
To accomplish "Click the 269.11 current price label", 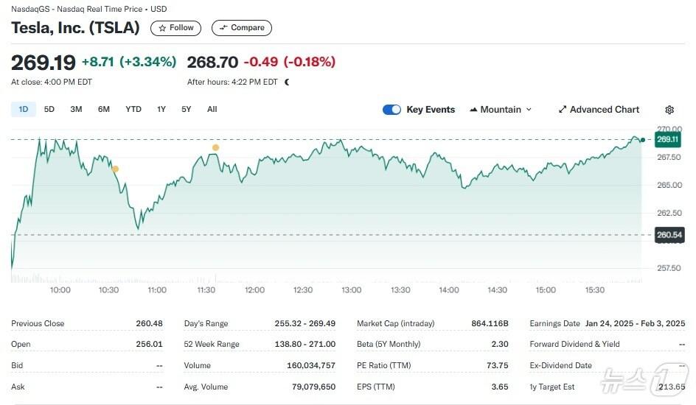I will (667, 139).
